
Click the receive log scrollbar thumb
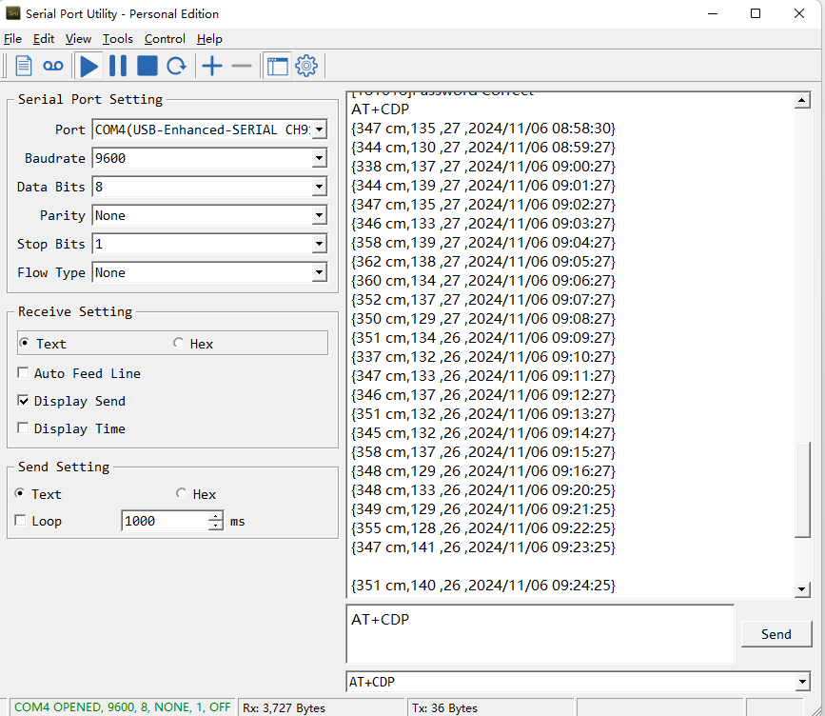coord(802,489)
